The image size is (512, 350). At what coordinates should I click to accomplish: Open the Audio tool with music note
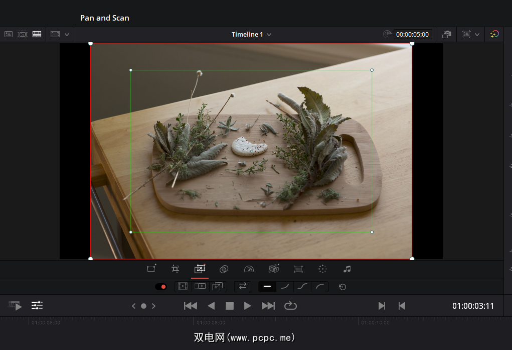(x=347, y=269)
